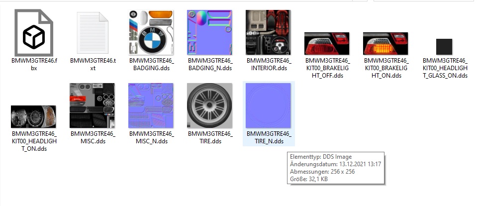
Task: Click the file name BMWM3GTRE46.txt
Action: point(93,64)
